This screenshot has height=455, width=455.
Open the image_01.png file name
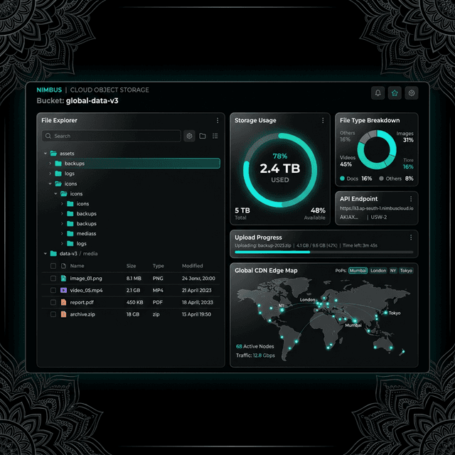tap(86, 278)
